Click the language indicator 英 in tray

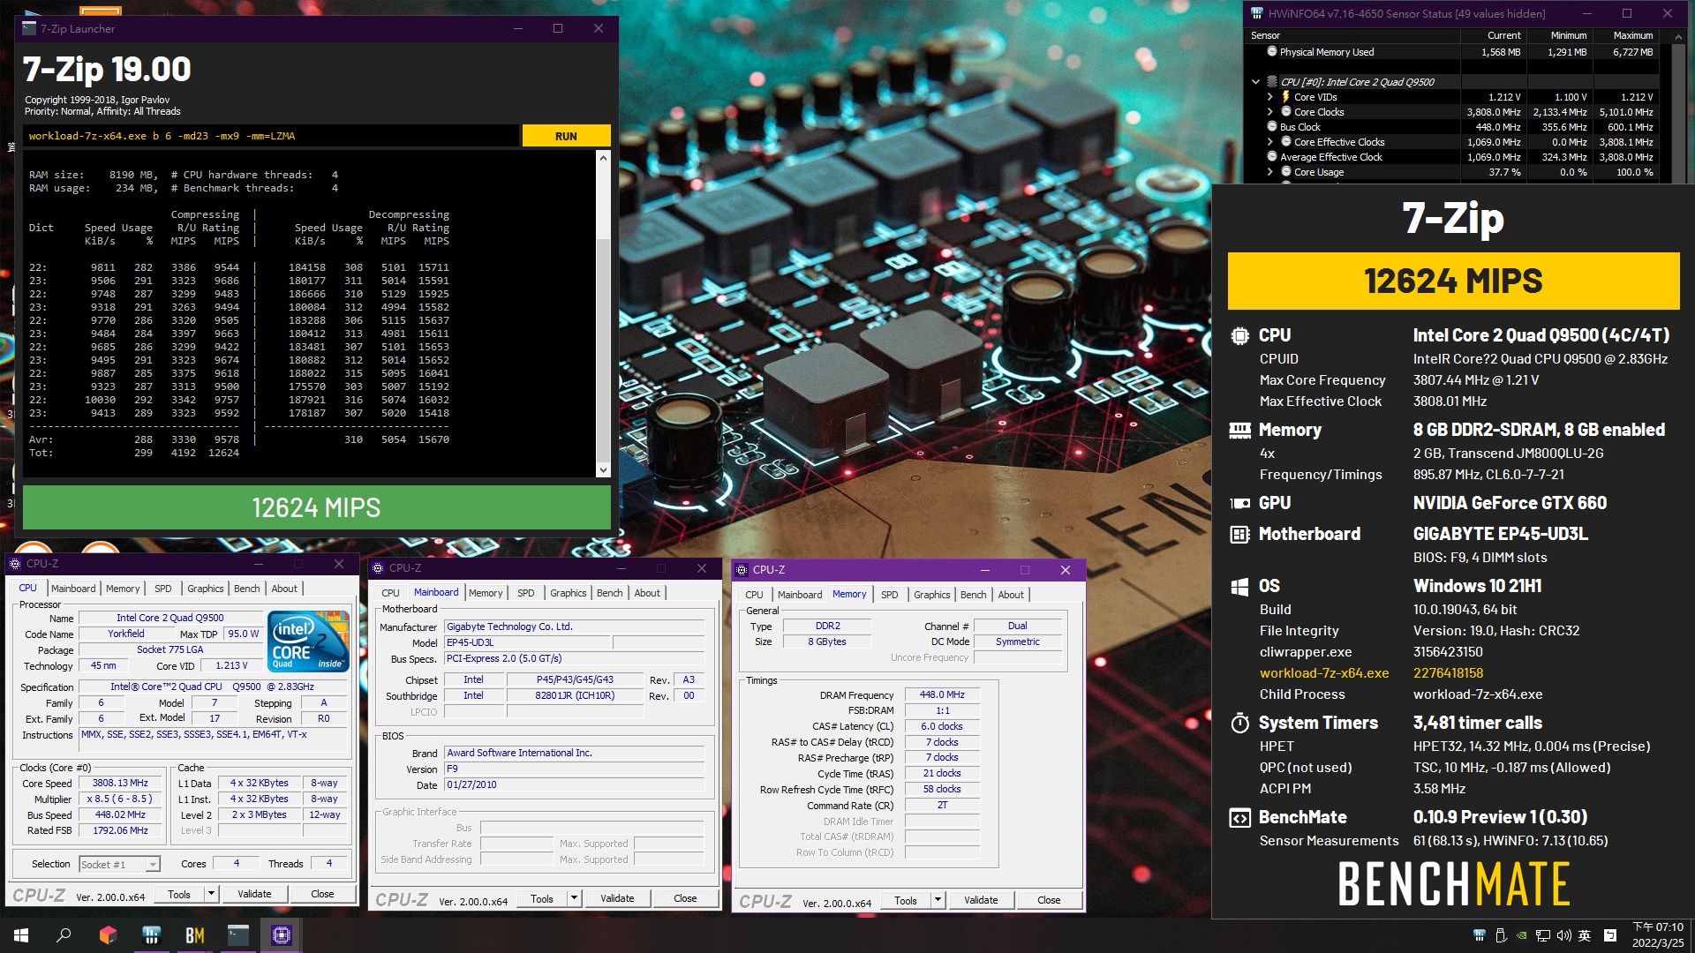click(x=1585, y=935)
